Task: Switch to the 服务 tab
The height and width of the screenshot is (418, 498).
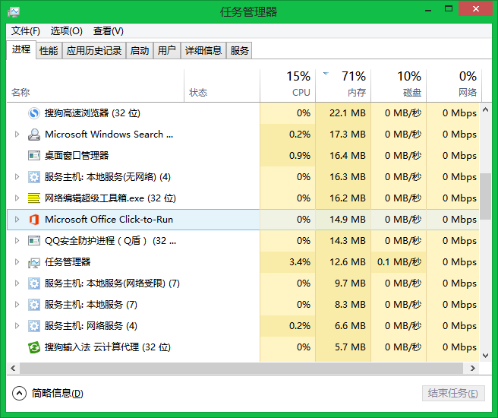Action: coord(239,51)
